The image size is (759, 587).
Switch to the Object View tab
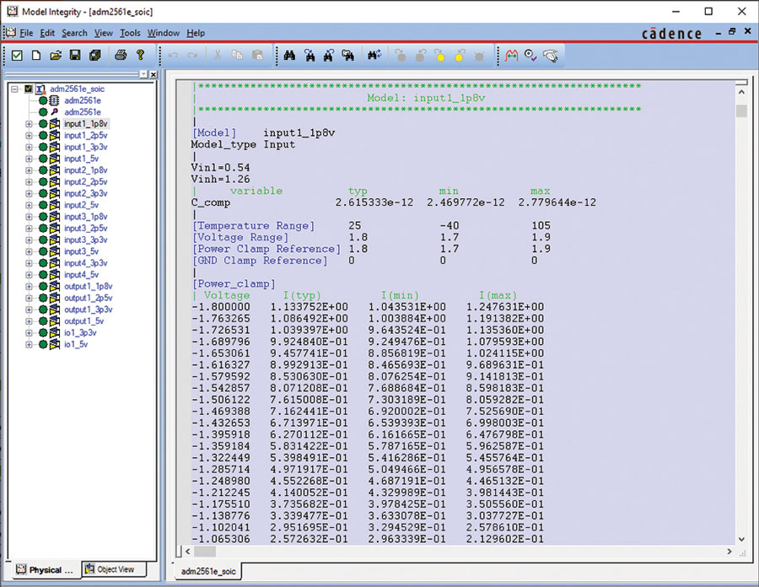coord(116,569)
